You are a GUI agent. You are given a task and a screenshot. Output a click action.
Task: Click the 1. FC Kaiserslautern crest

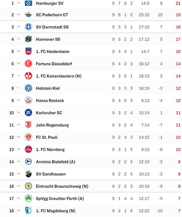click(x=28, y=76)
